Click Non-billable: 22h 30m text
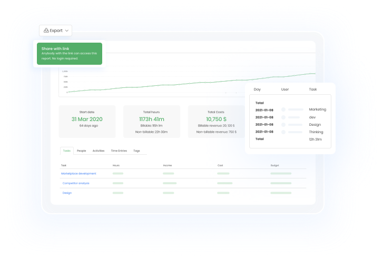Screen dimensions: 383x259 point(151,132)
